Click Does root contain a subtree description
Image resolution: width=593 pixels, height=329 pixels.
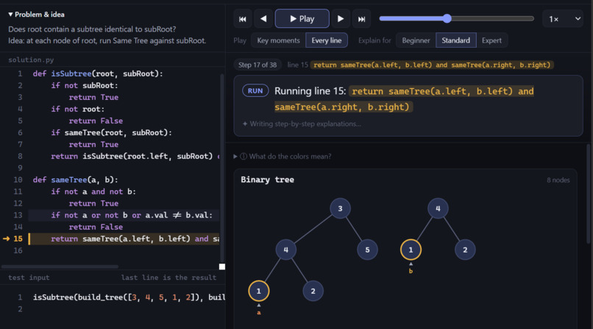[x=92, y=29]
